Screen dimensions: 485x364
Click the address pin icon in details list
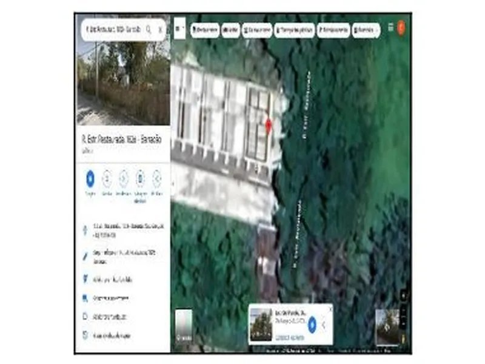[85, 229]
